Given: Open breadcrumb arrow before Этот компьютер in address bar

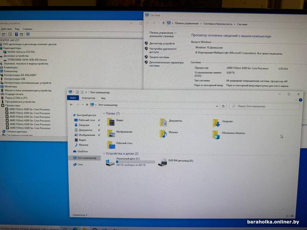Looking at the screenshot, I should click(96, 105).
